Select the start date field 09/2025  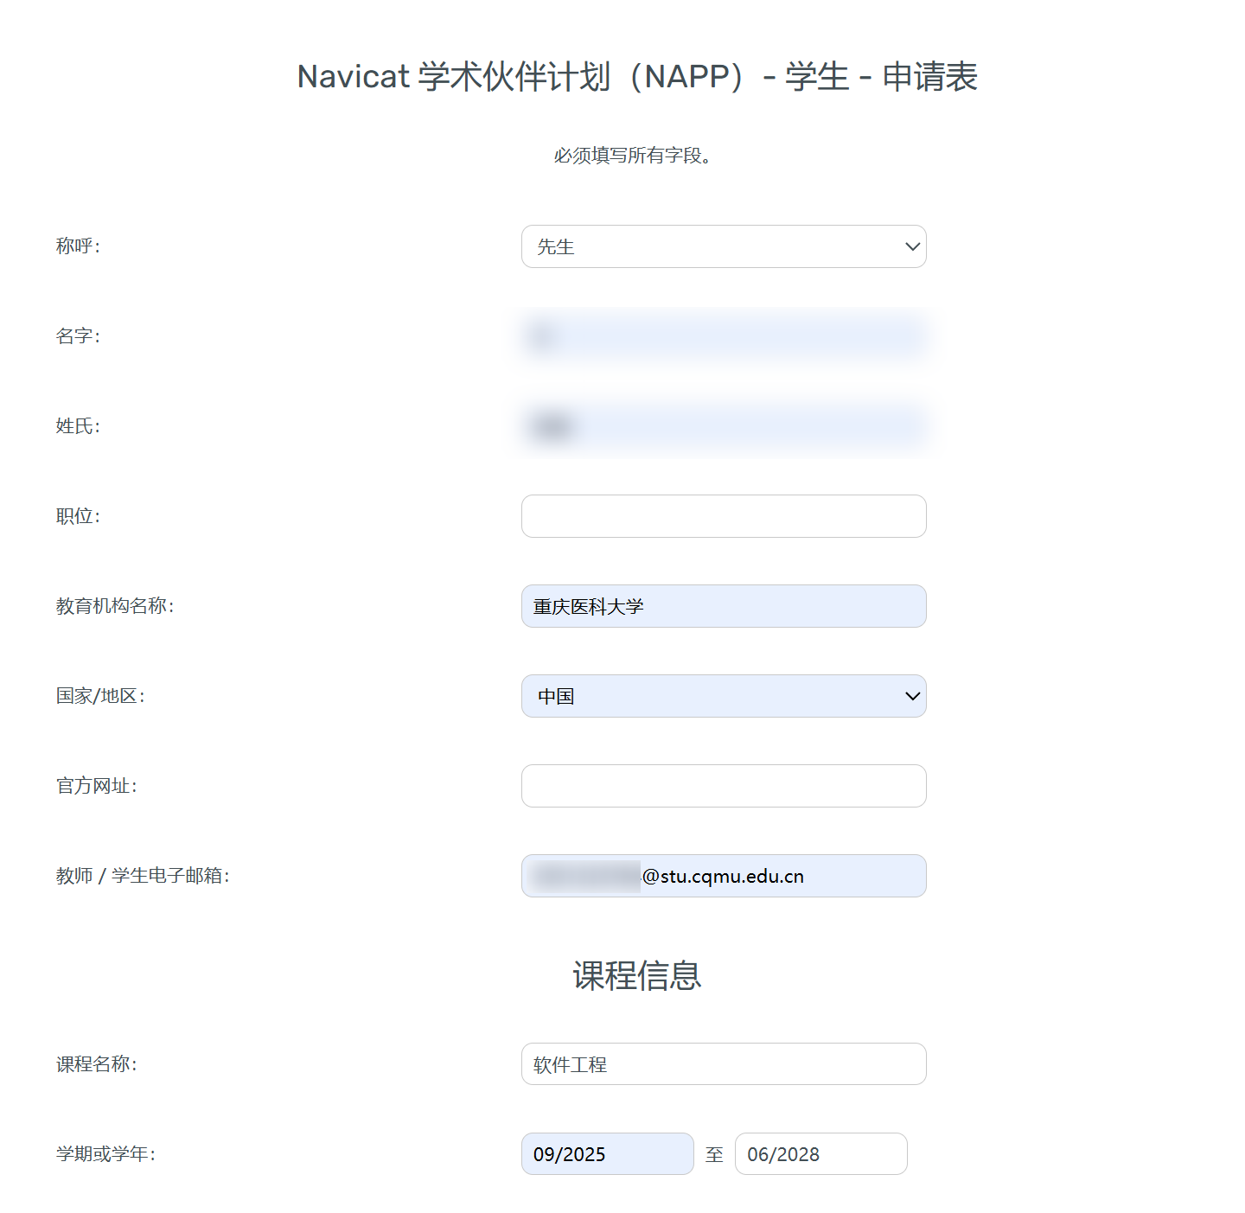coord(607,1154)
